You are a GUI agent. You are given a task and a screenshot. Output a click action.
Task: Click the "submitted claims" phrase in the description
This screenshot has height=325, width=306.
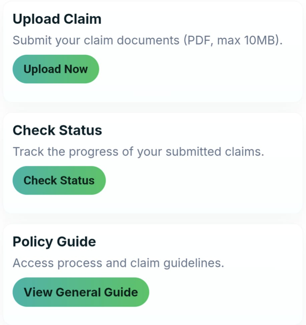215,152
